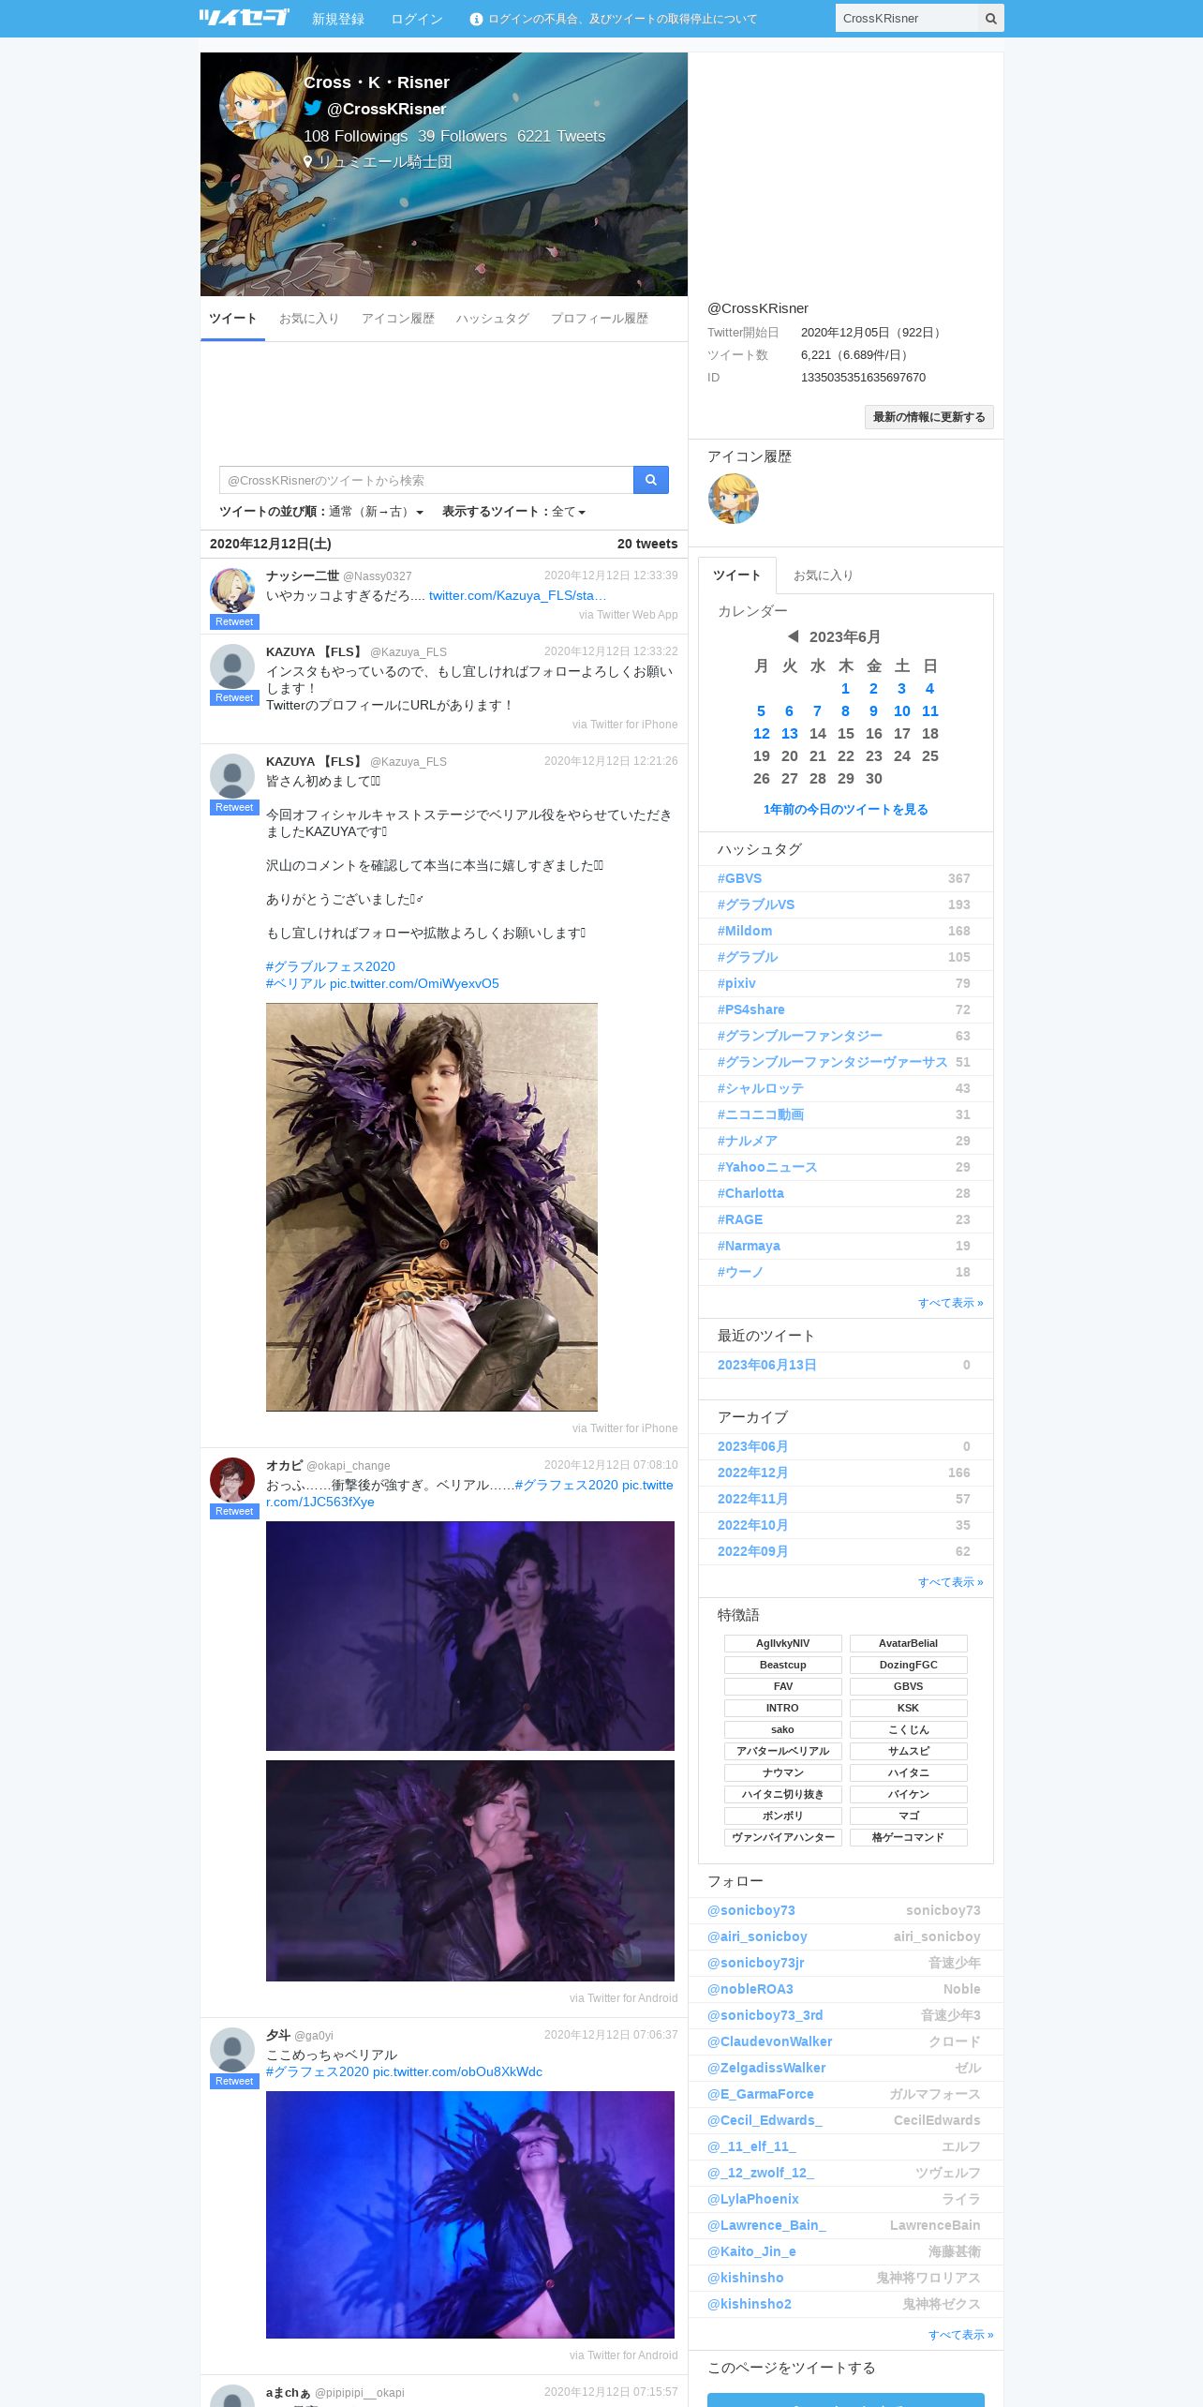Click the Twitter bird icon next to @CrossKRisner

(313, 108)
